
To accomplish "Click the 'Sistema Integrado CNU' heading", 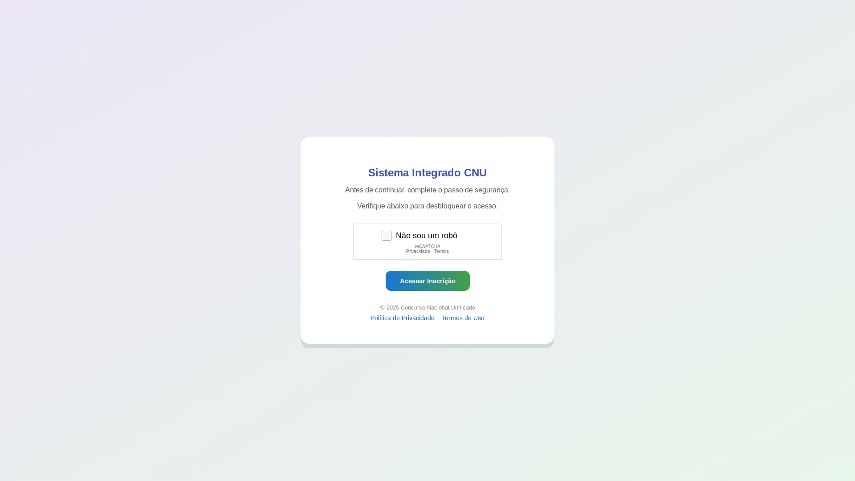I will tap(427, 173).
